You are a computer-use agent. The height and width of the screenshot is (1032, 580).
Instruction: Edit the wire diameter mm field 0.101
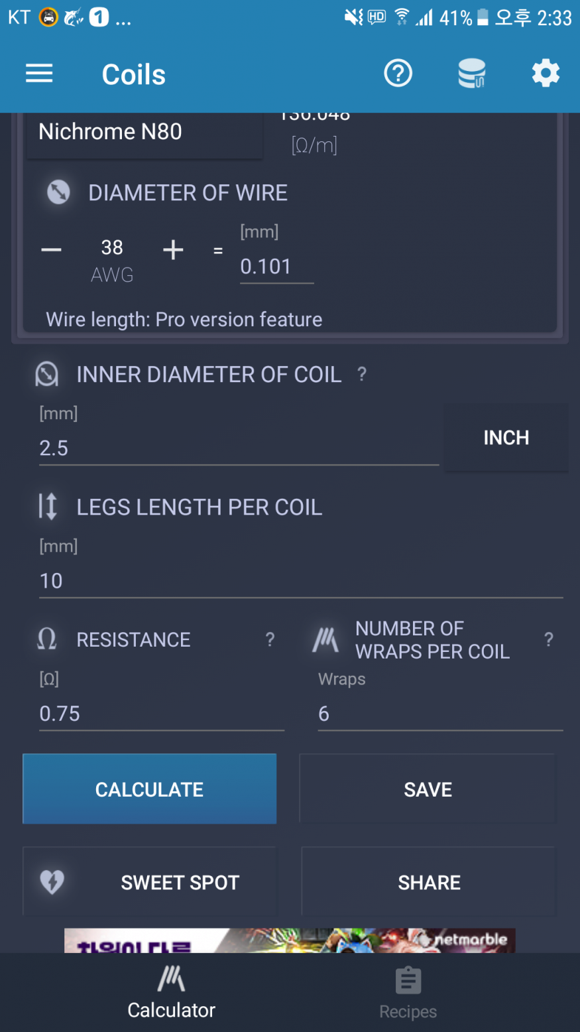[276, 267]
